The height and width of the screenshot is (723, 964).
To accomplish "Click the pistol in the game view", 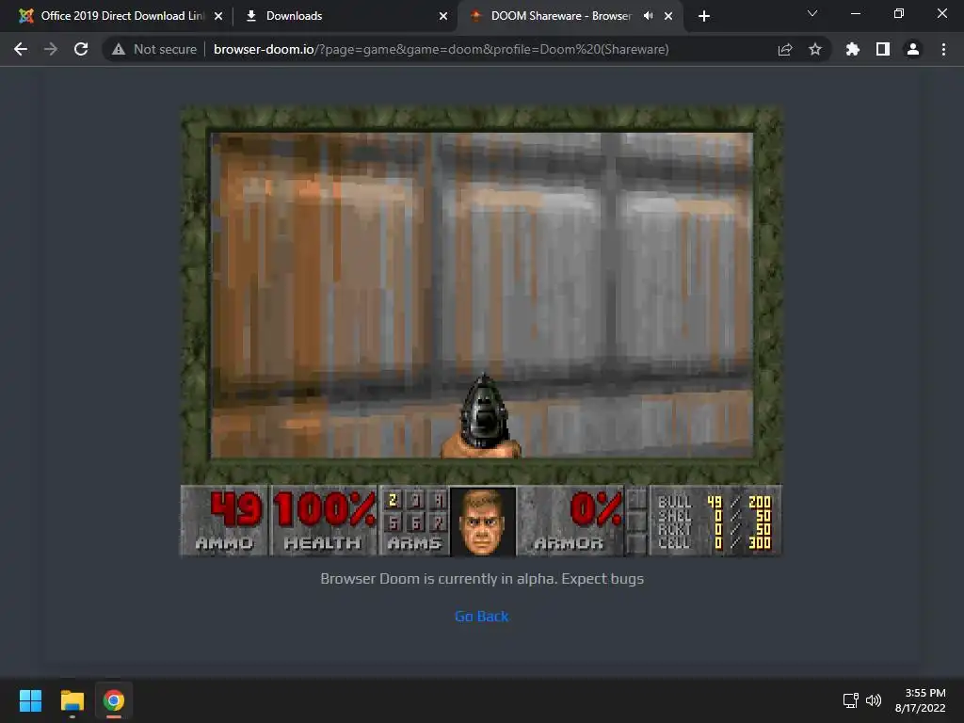I will 483,416.
